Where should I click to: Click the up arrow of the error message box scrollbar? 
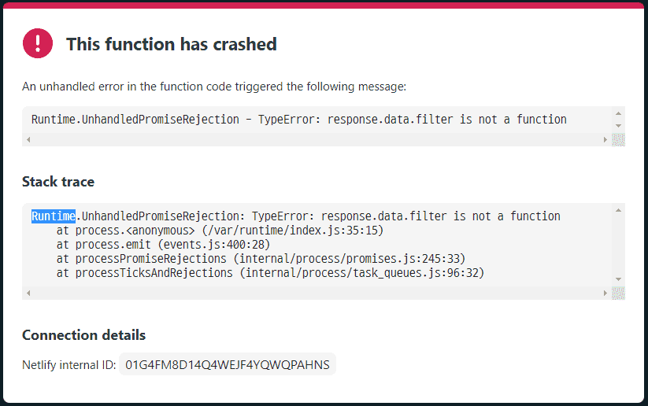pos(618,113)
